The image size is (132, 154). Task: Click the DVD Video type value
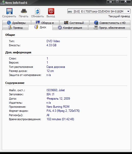(53, 41)
